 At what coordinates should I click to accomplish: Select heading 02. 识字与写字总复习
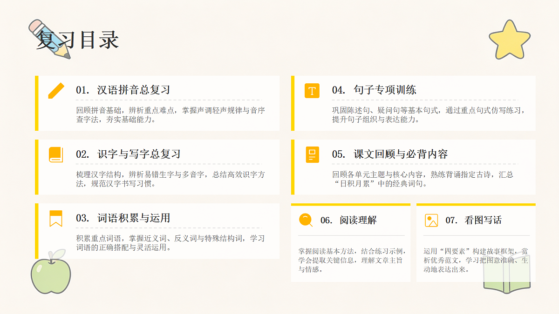(128, 154)
